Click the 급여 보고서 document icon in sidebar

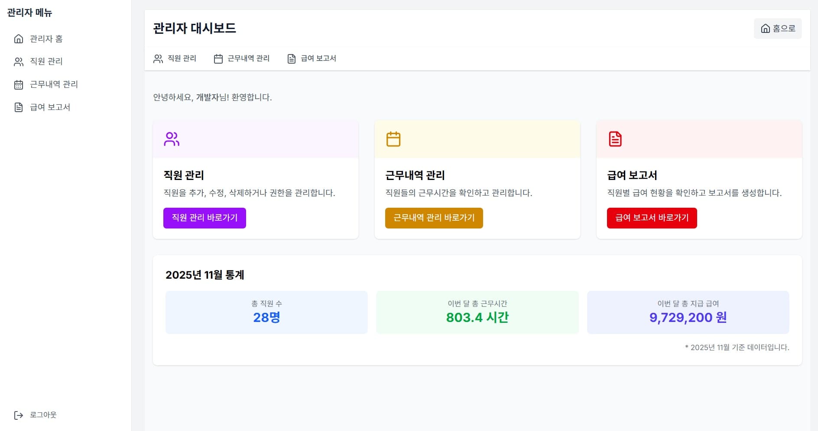pos(18,107)
